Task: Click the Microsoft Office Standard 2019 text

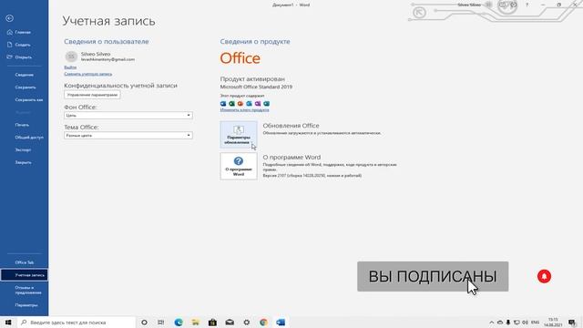Action: (256, 87)
